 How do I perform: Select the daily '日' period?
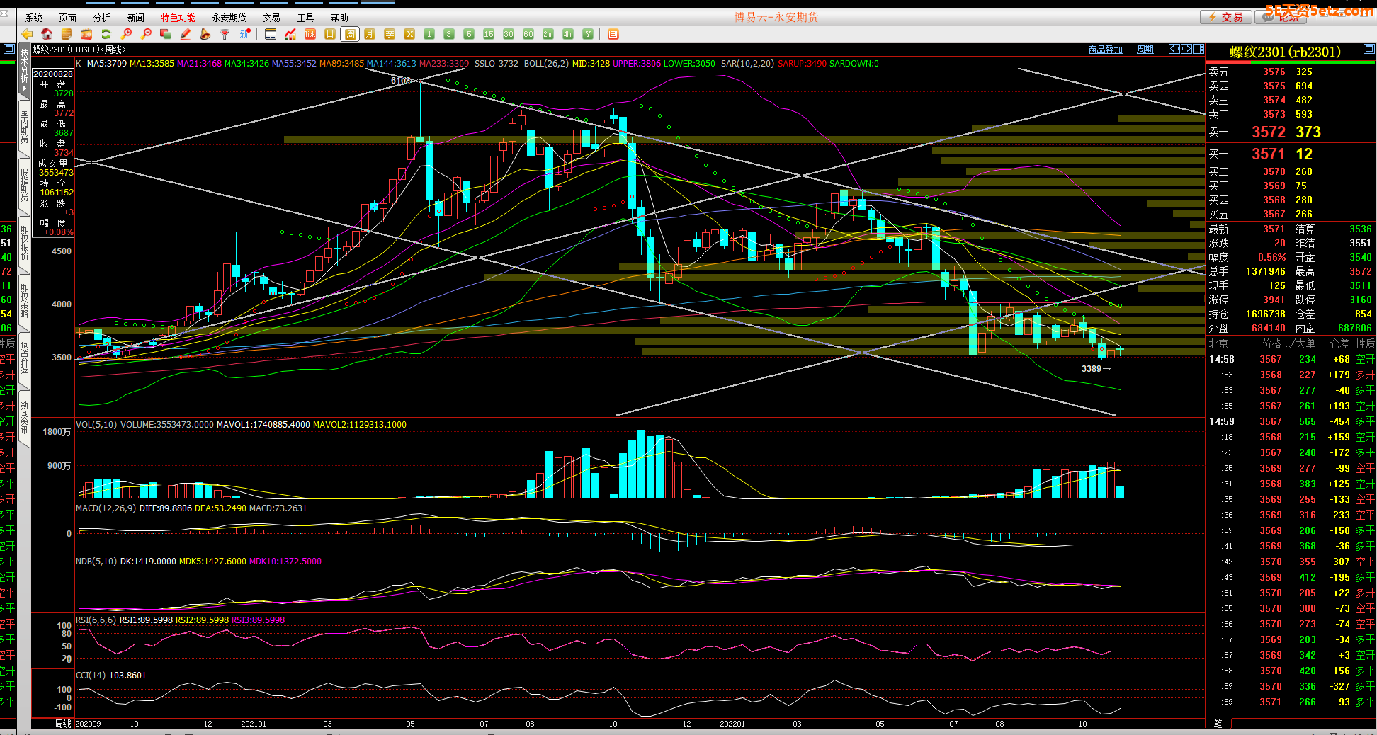click(x=330, y=34)
